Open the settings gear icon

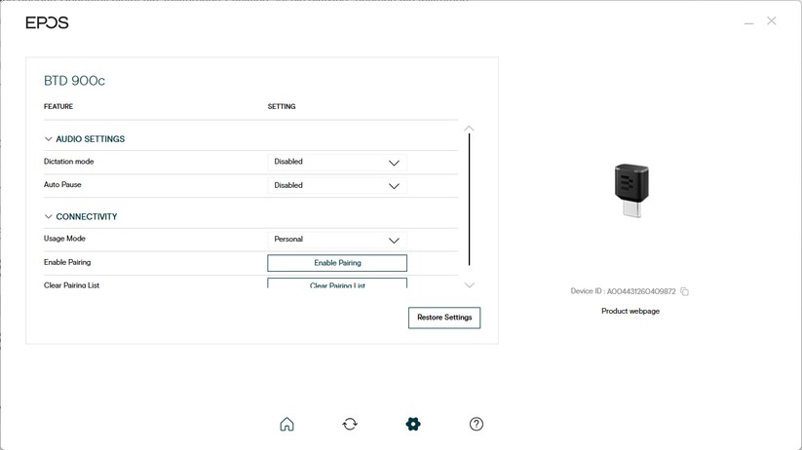coord(413,424)
